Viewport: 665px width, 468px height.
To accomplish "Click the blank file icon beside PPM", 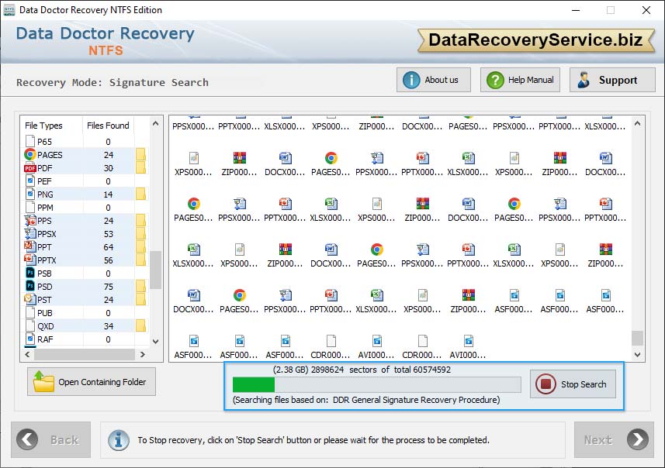I will click(30, 207).
